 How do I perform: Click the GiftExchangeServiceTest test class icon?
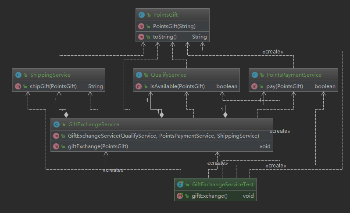(x=180, y=185)
